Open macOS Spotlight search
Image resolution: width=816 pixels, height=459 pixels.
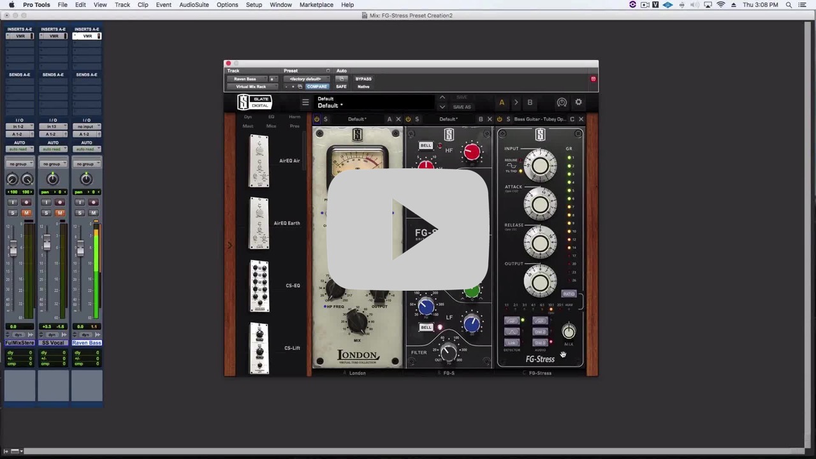(x=789, y=4)
